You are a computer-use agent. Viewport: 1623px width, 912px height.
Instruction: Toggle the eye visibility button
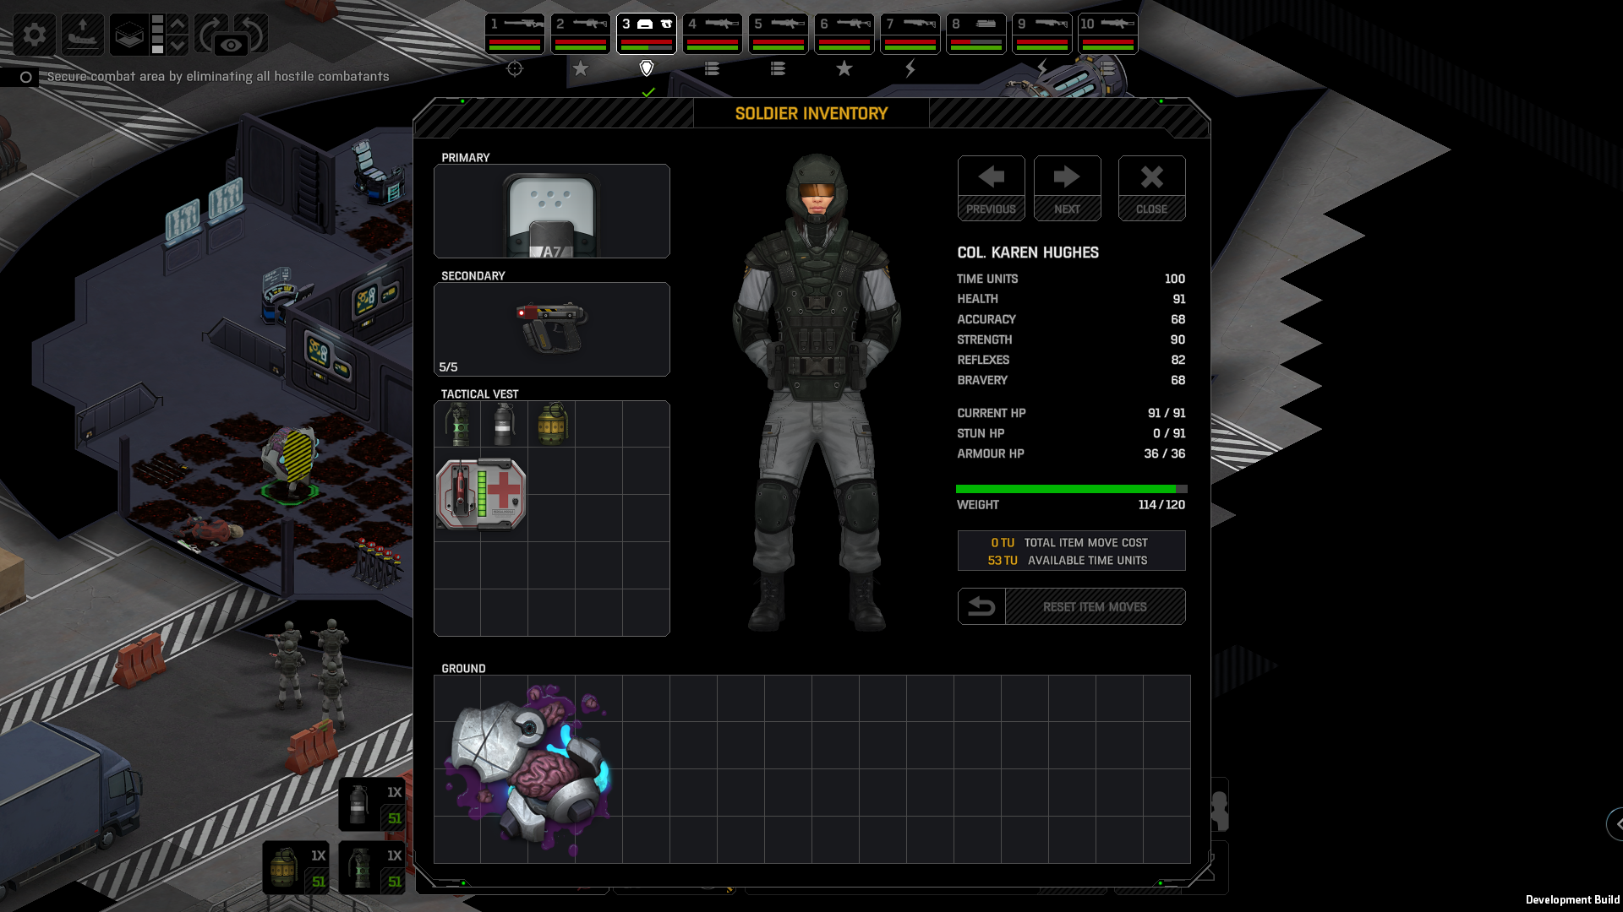click(231, 46)
